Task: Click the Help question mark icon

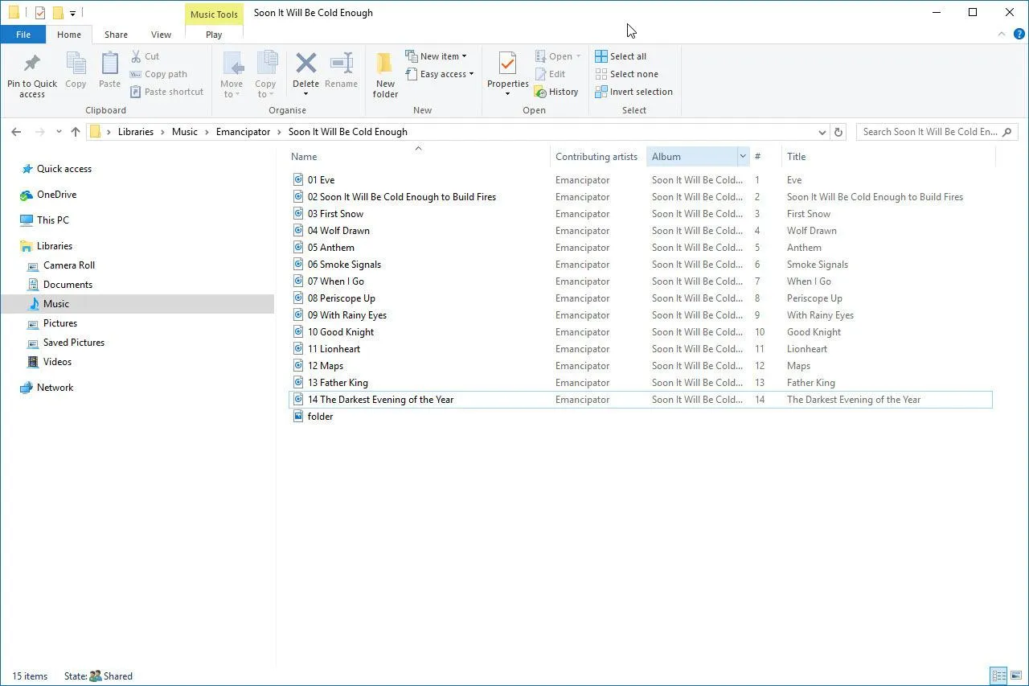Action: [1018, 35]
